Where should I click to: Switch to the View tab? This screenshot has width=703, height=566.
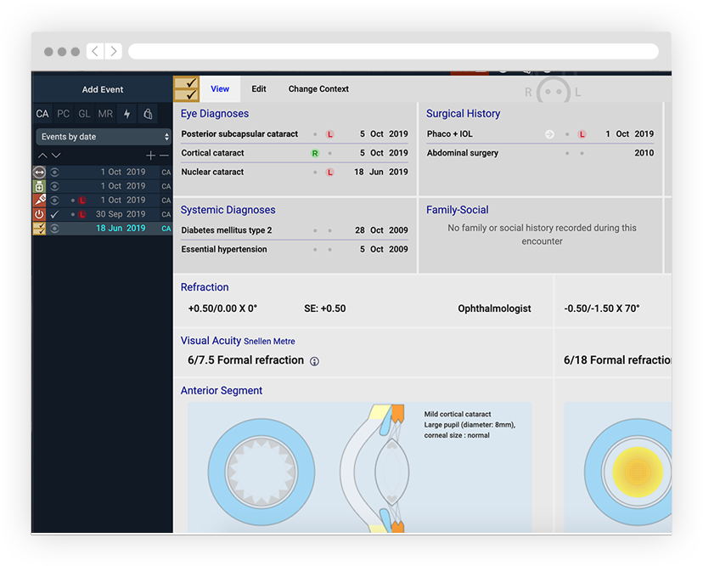tap(220, 89)
